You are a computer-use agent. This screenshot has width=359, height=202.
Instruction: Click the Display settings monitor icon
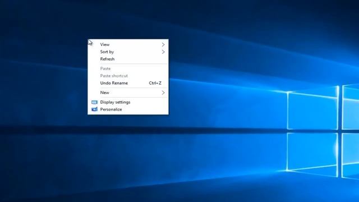(x=94, y=102)
